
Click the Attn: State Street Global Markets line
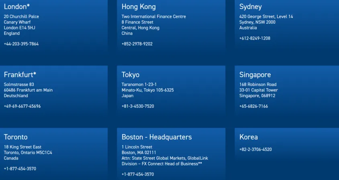coord(165,158)
